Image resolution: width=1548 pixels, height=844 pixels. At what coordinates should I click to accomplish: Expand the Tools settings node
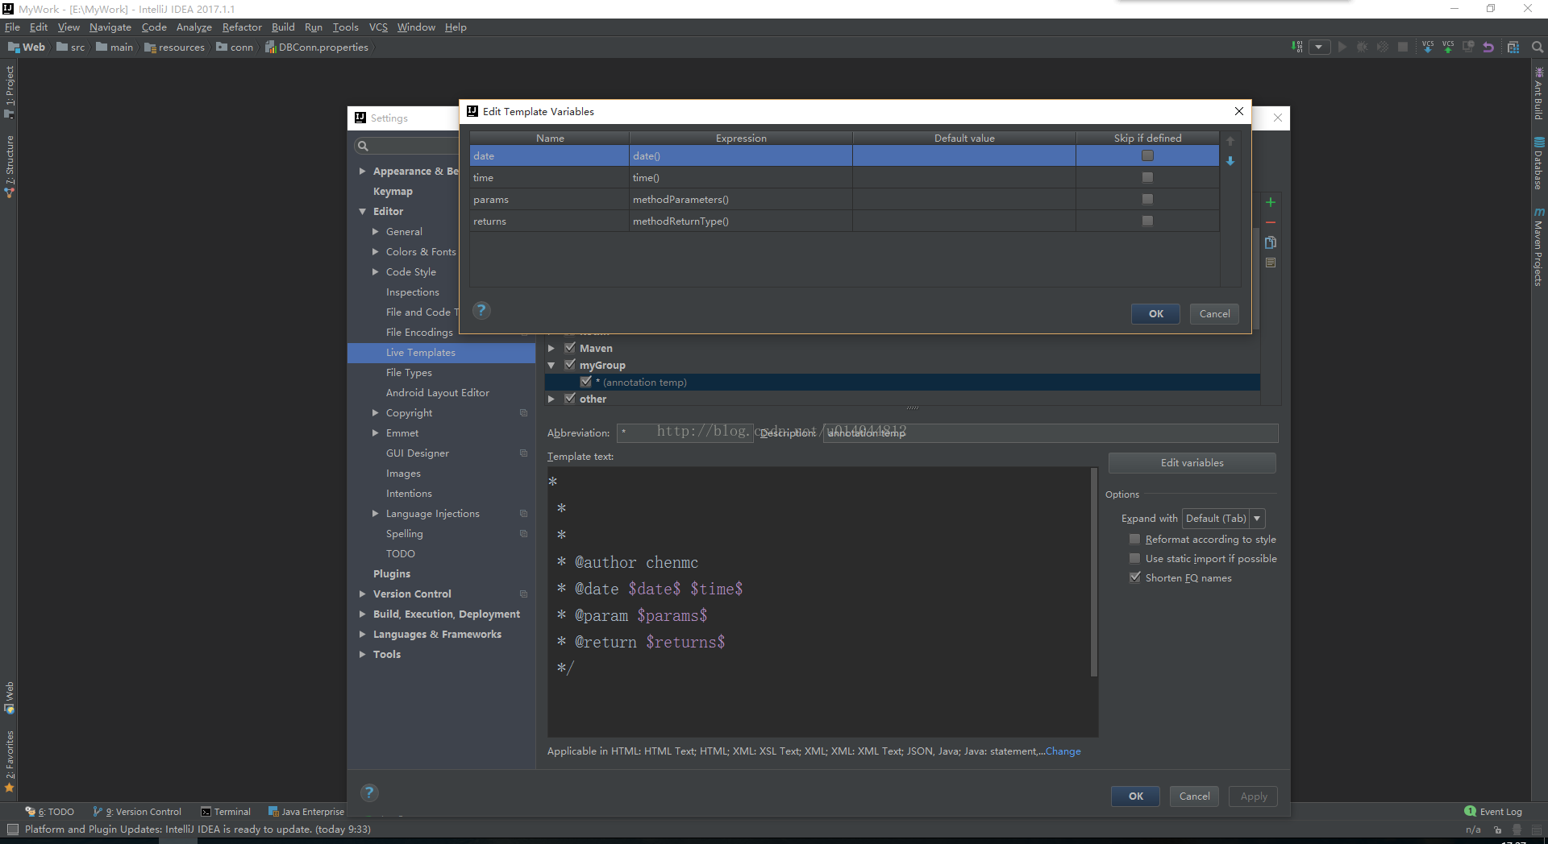pyautogui.click(x=363, y=655)
